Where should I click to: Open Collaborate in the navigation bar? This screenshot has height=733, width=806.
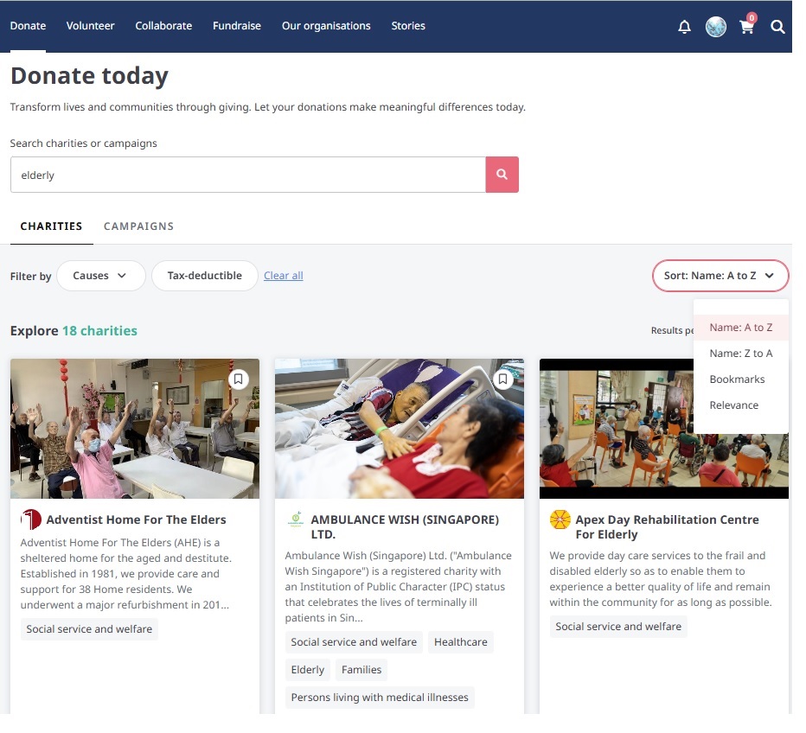[163, 26]
